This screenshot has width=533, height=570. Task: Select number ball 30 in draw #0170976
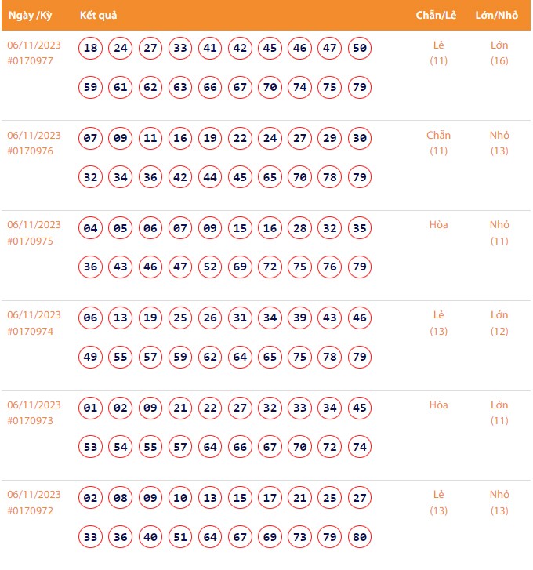[x=360, y=139]
